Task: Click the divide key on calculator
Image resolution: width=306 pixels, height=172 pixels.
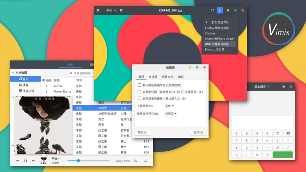Action: click(267, 133)
